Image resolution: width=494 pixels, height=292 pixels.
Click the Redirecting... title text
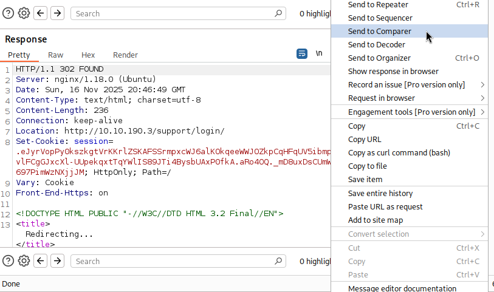(x=59, y=234)
